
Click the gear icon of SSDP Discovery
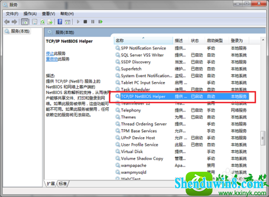[118, 62]
